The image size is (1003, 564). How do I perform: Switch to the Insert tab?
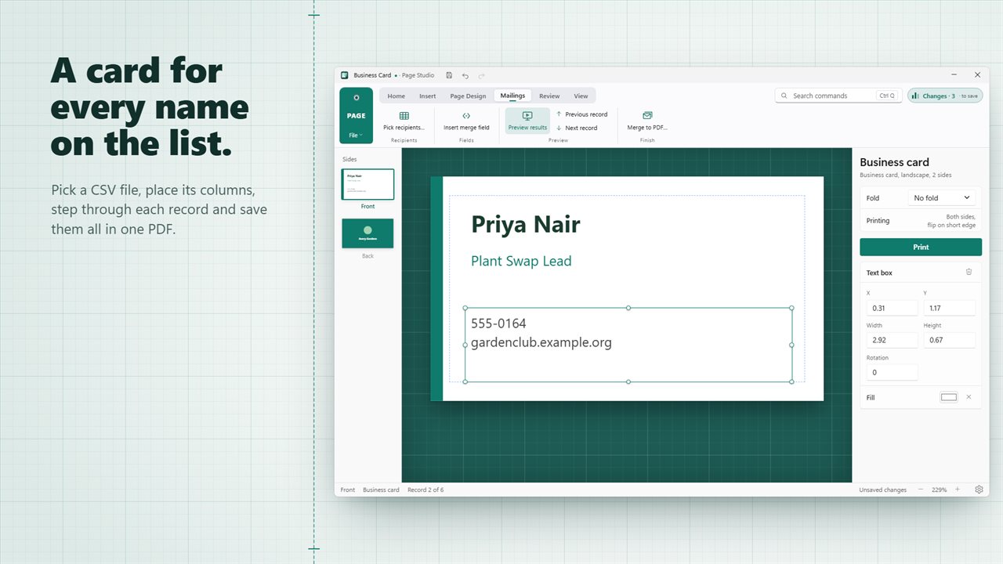point(427,96)
